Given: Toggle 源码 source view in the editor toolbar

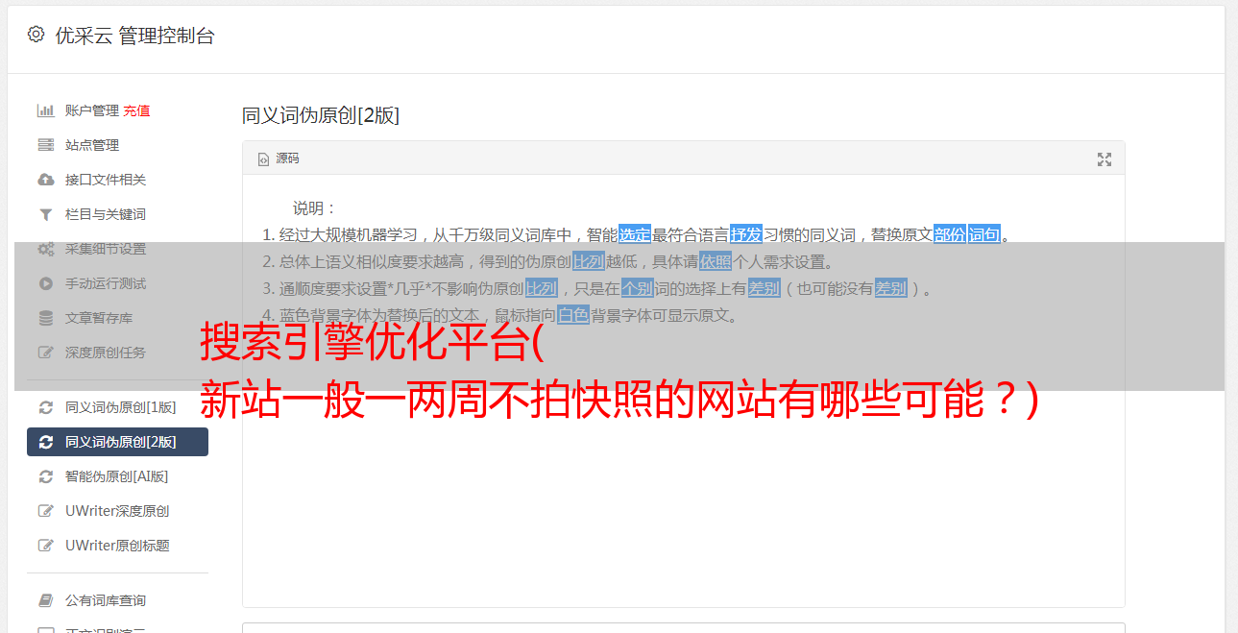Looking at the screenshot, I should 279,158.
